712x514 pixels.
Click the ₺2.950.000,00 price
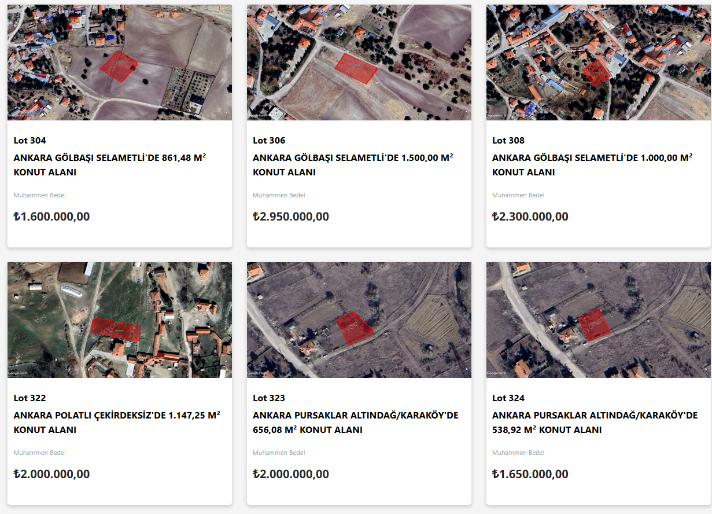[x=291, y=216]
